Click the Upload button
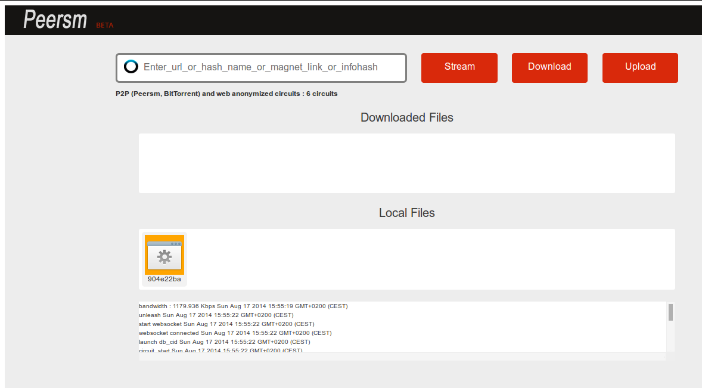 640,67
